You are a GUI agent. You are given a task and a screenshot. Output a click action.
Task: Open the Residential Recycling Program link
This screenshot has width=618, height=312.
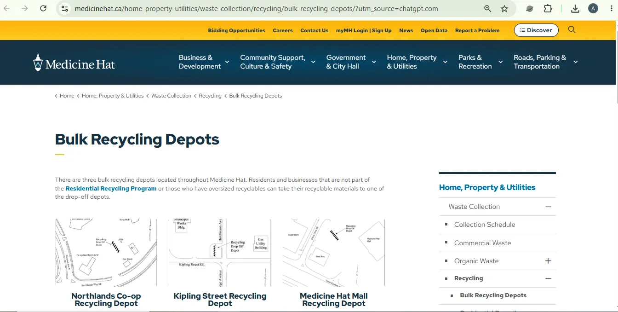[111, 189]
